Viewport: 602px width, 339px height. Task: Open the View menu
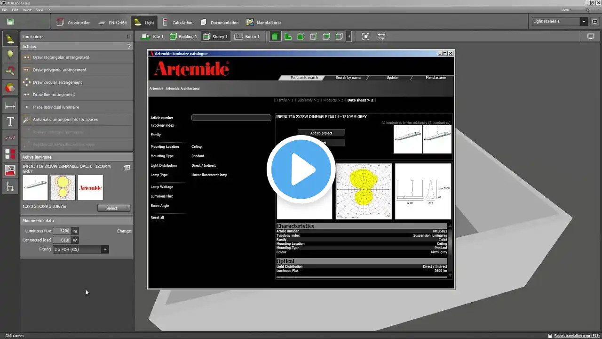[x=40, y=10]
